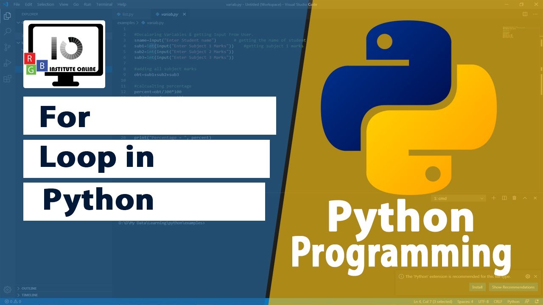This screenshot has width=543, height=305.
Task: Open the Edit menu
Action: pyautogui.click(x=28, y=4)
